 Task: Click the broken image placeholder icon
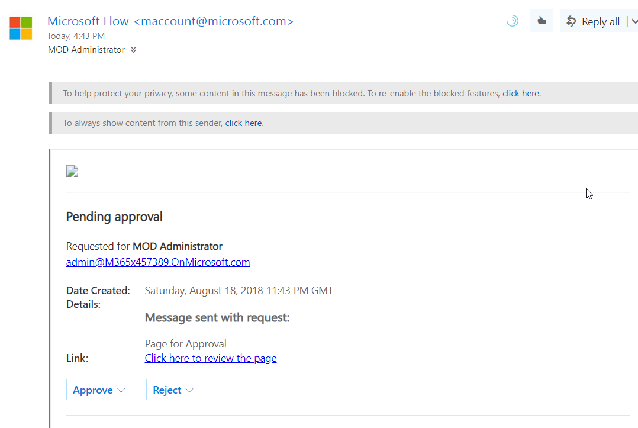point(72,172)
